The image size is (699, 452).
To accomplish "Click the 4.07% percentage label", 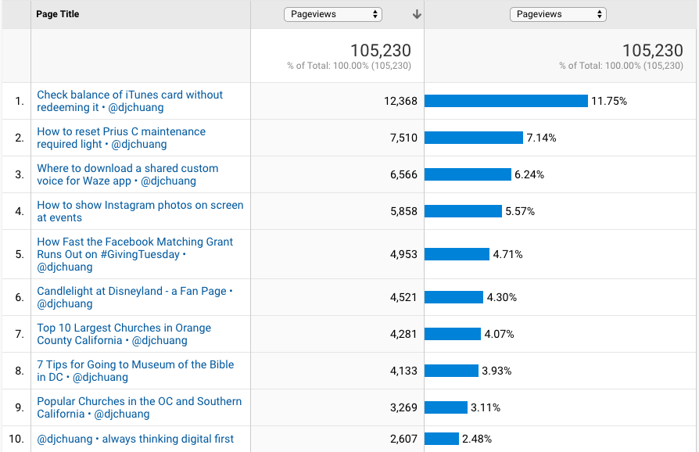I will (499, 334).
